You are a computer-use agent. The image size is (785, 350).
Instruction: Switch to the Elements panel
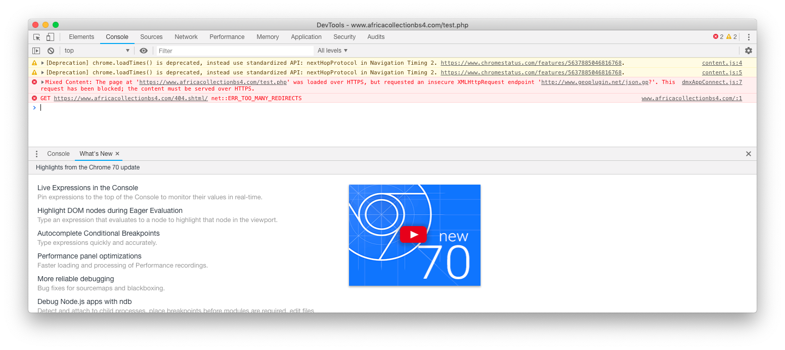[81, 37]
